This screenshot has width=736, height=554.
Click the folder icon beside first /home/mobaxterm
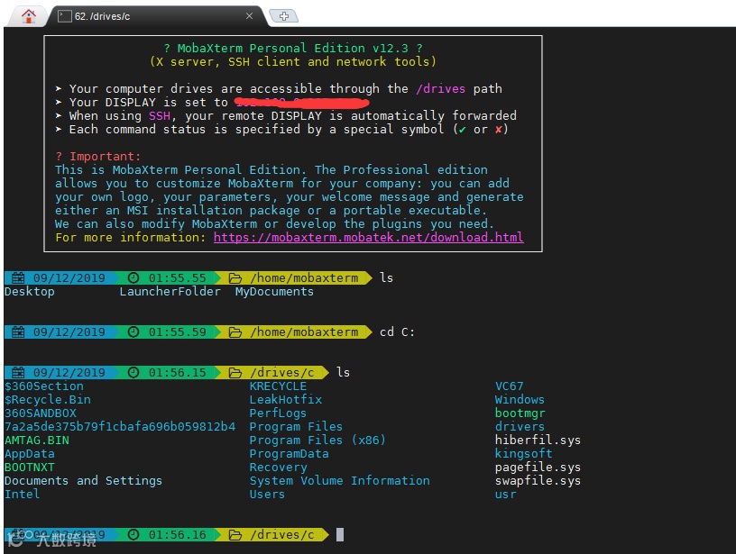point(235,278)
